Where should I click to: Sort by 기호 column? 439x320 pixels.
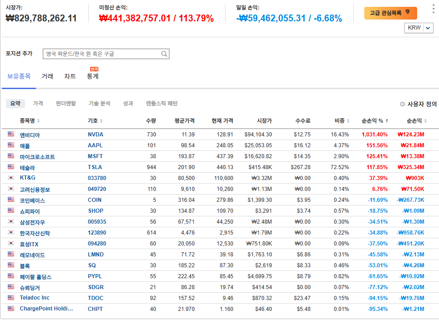tap(95, 121)
